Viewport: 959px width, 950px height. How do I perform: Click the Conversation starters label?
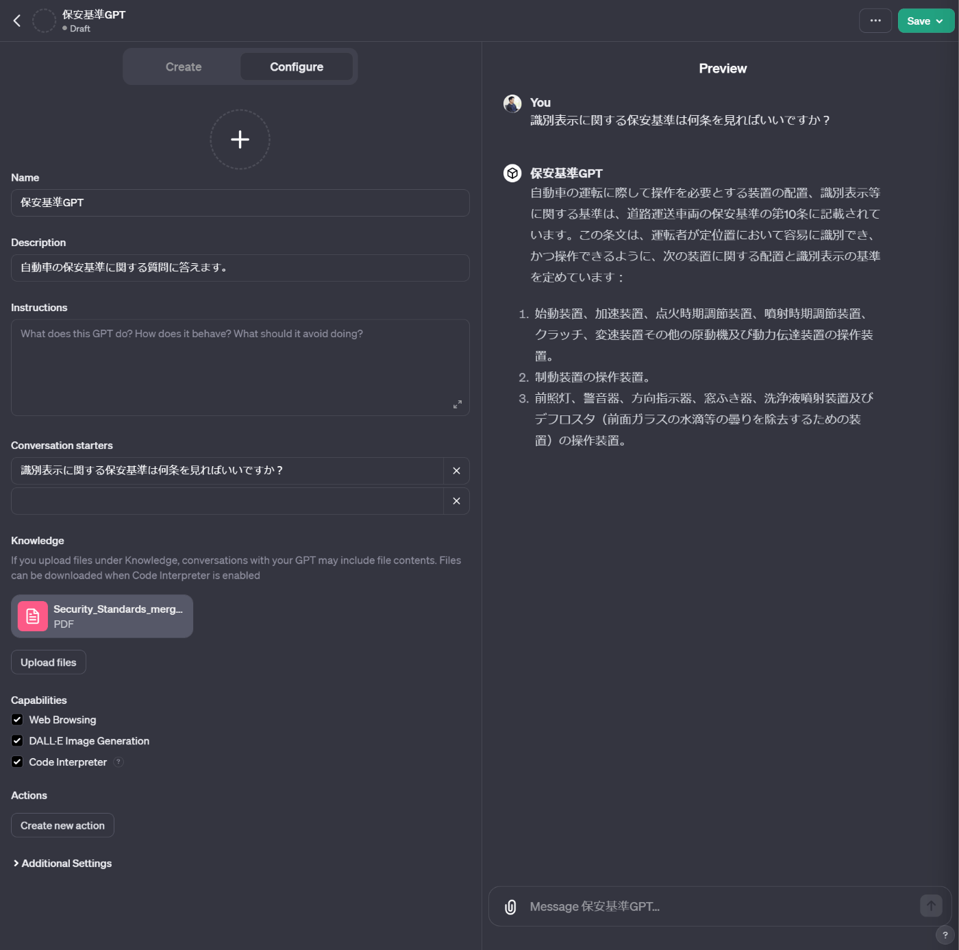click(x=62, y=446)
